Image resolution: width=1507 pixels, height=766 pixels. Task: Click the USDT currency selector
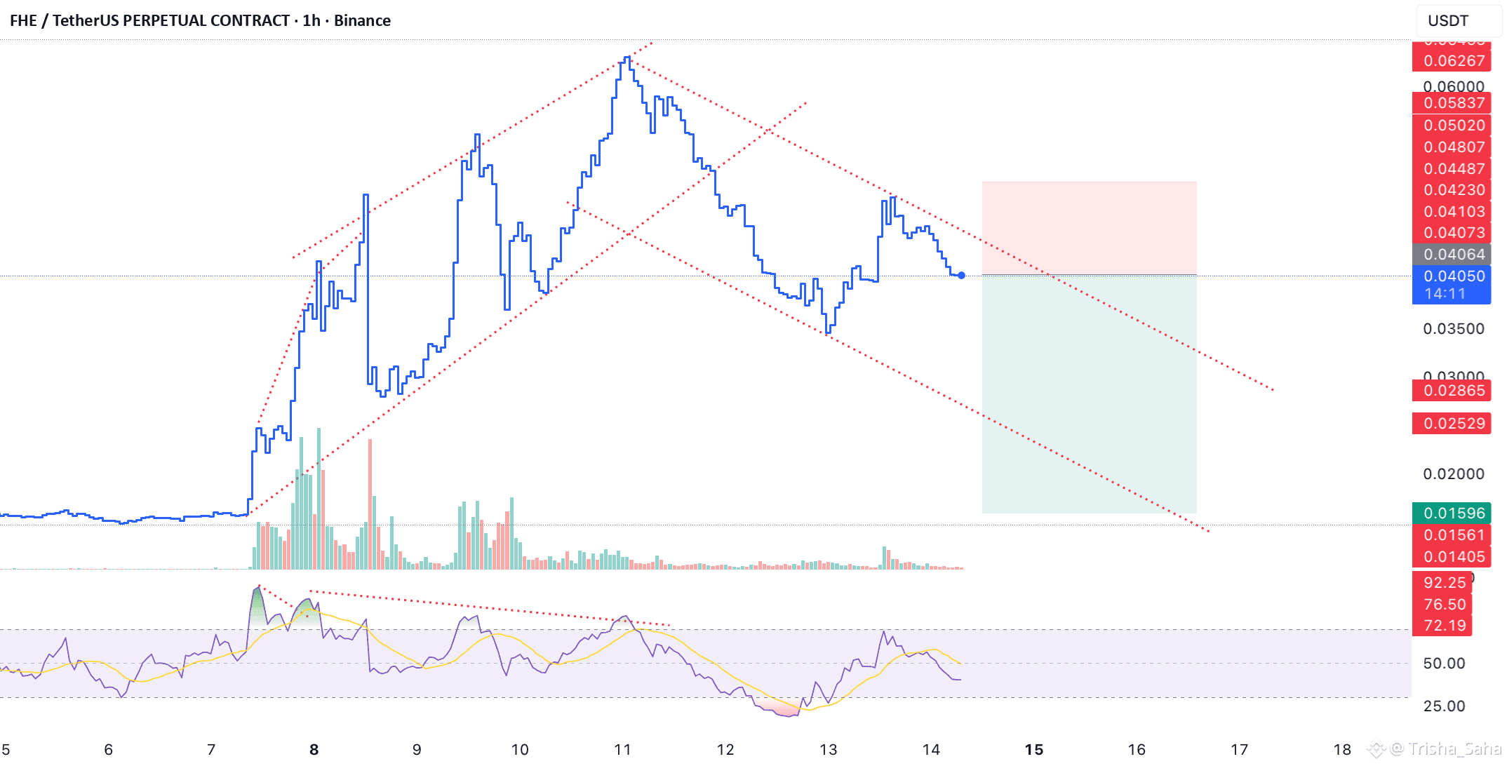pos(1449,20)
